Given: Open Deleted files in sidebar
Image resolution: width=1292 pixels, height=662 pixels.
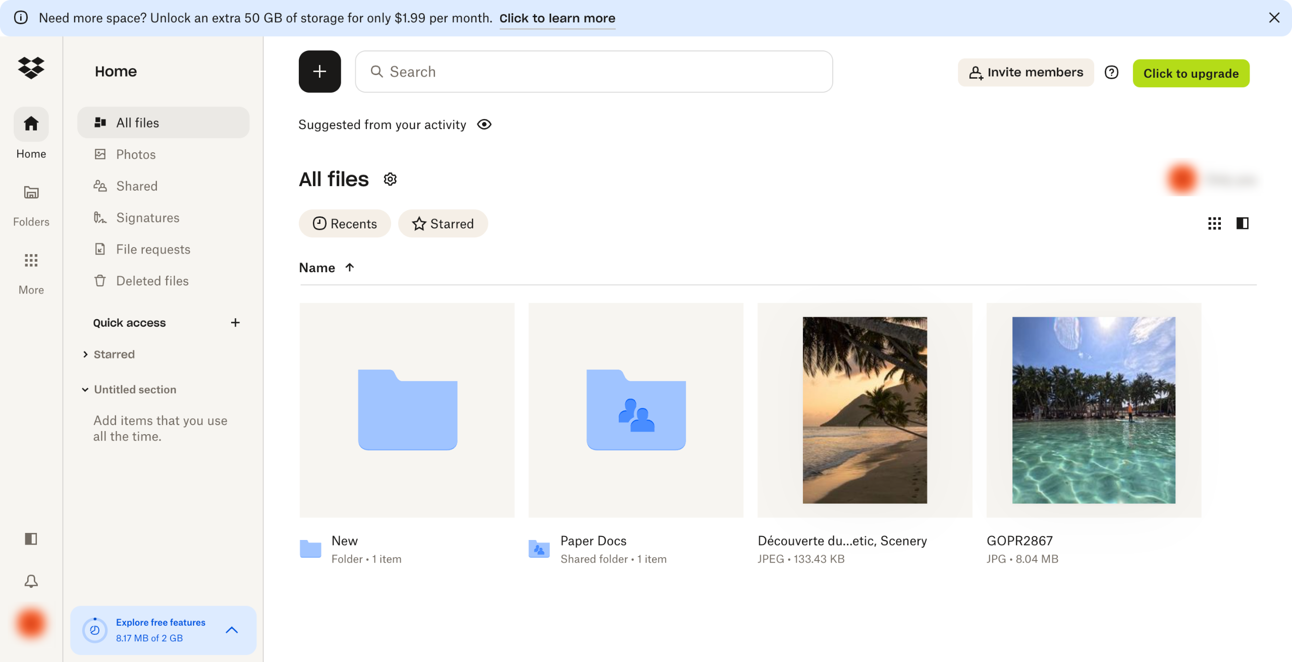Looking at the screenshot, I should coord(152,281).
